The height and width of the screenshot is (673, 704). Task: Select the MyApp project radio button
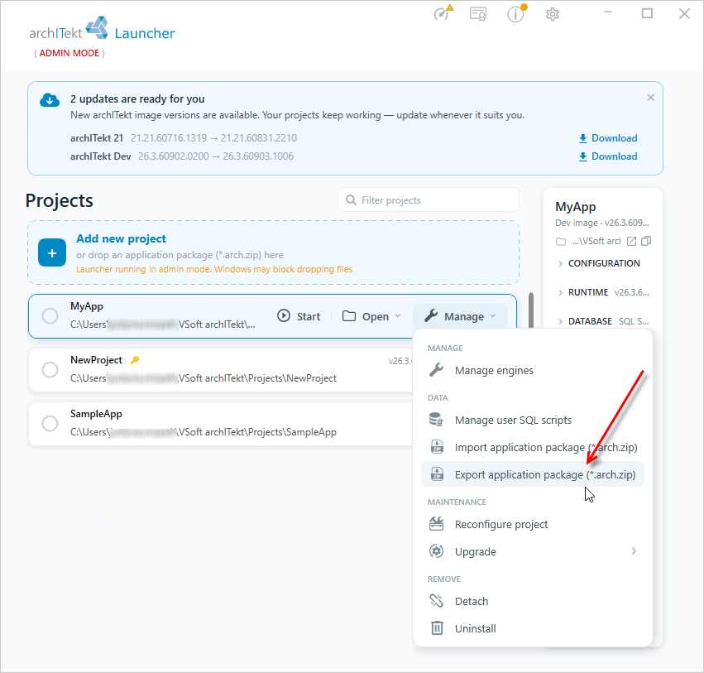pos(50,316)
